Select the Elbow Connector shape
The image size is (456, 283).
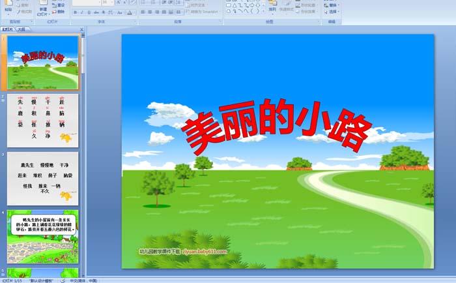click(240, 5)
